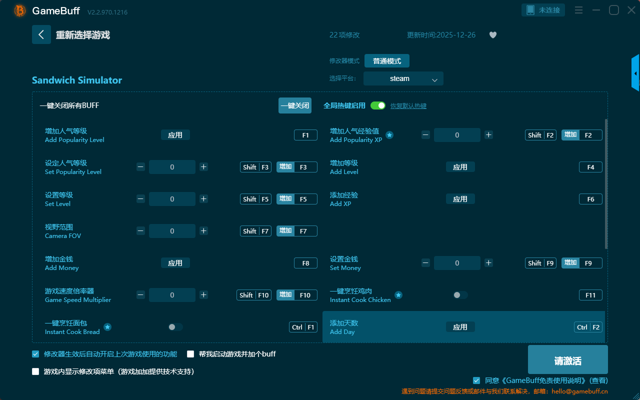Open the hamburger menu in title bar
Image resolution: width=640 pixels, height=400 pixels.
click(x=578, y=10)
